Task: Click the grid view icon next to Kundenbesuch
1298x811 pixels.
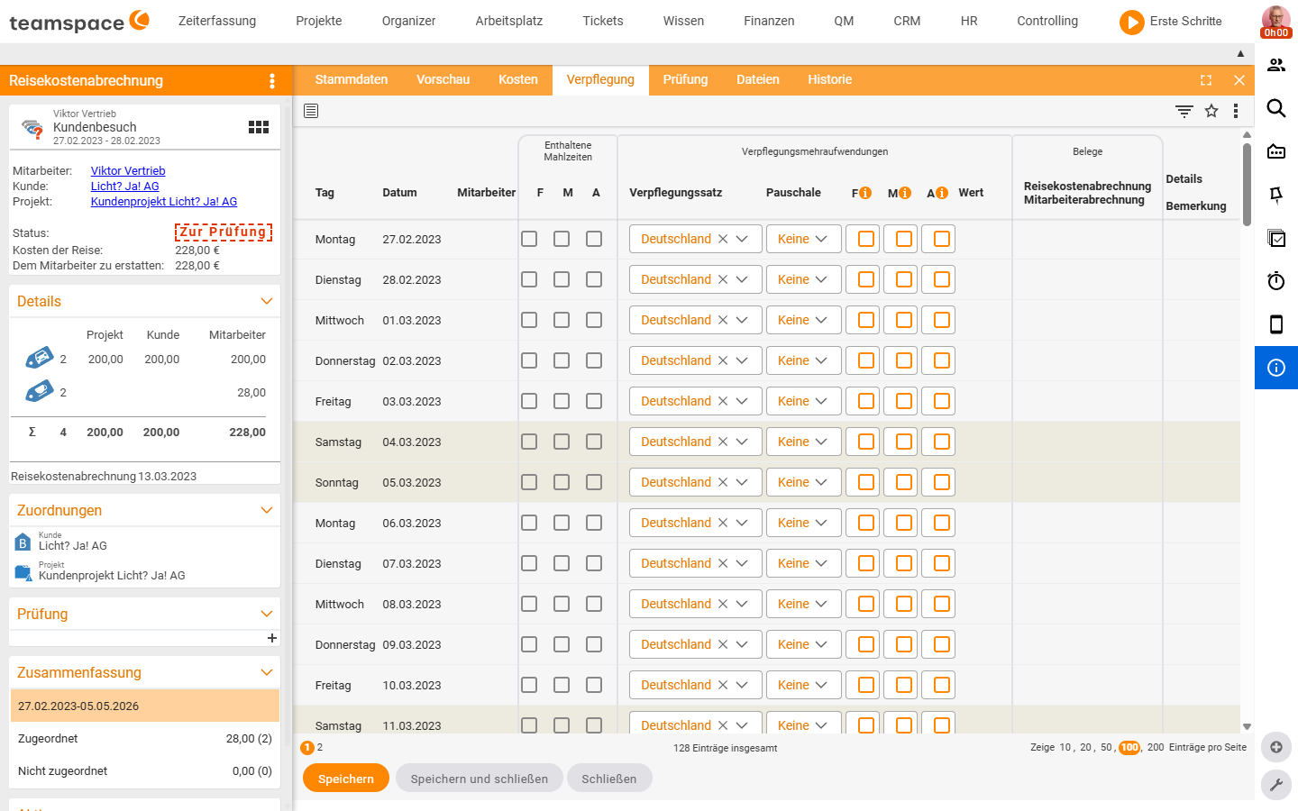Action: pyautogui.click(x=259, y=127)
